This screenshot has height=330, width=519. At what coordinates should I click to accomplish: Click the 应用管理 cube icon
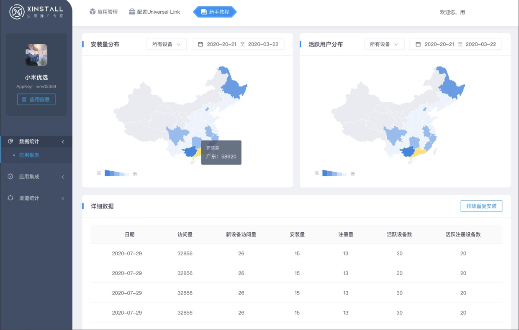pyautogui.click(x=92, y=12)
